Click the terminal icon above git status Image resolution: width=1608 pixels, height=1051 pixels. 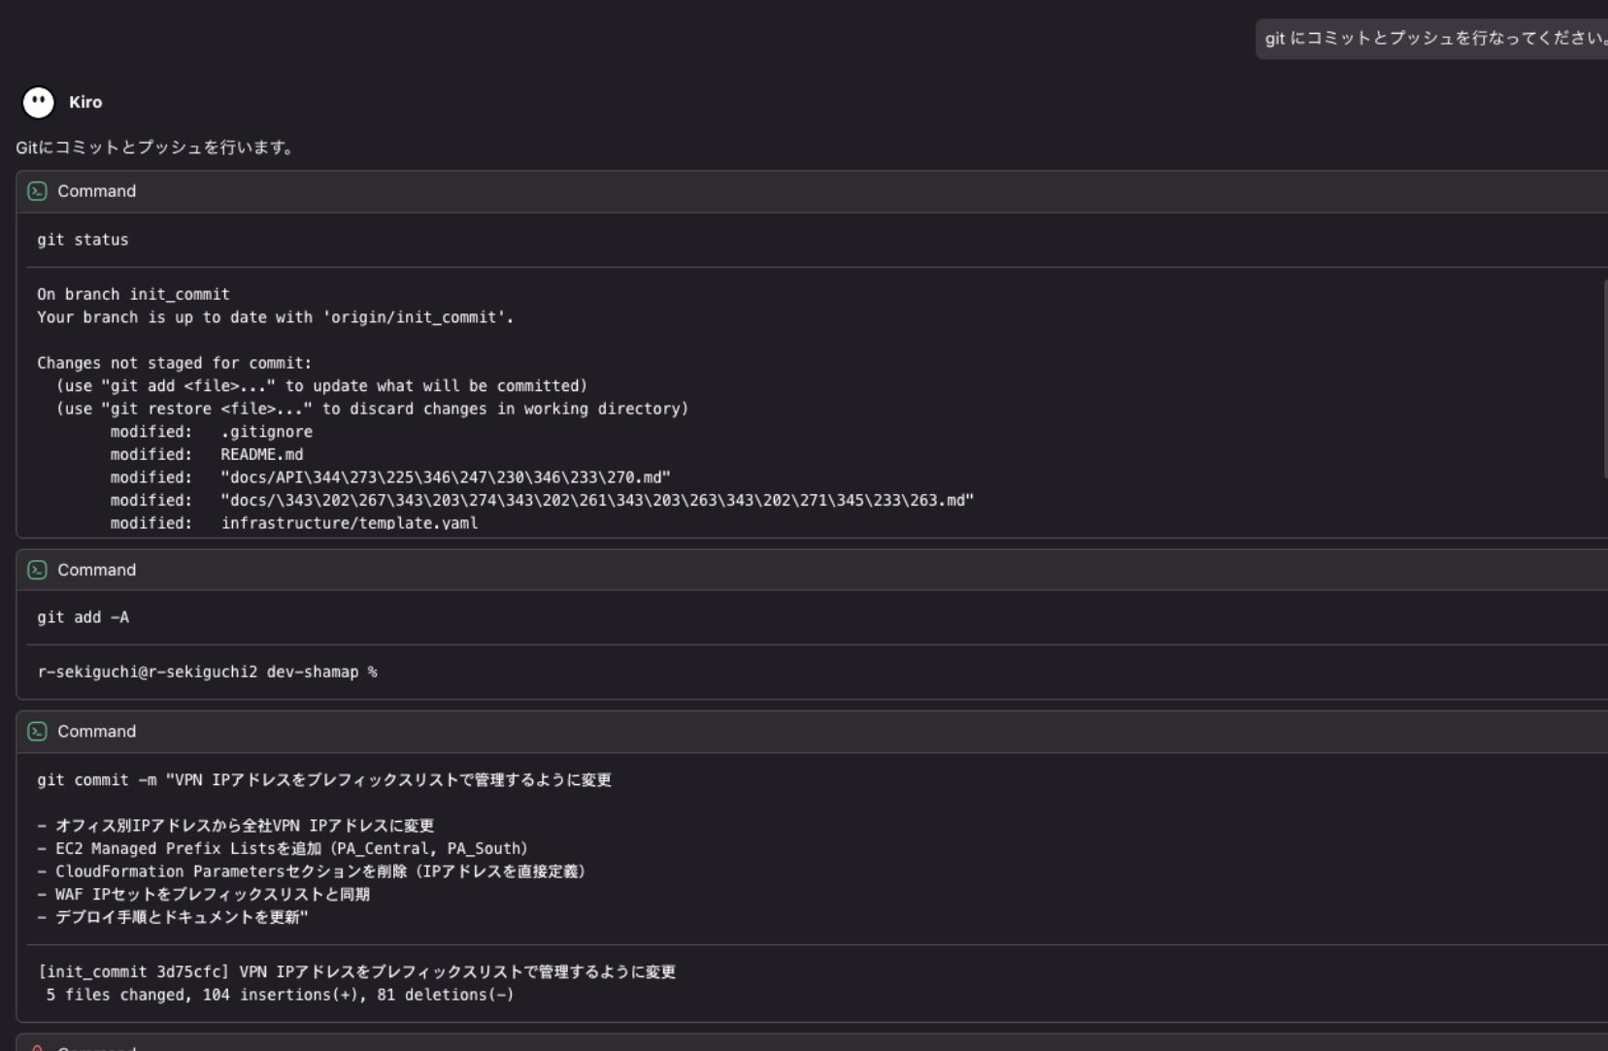pyautogui.click(x=37, y=191)
